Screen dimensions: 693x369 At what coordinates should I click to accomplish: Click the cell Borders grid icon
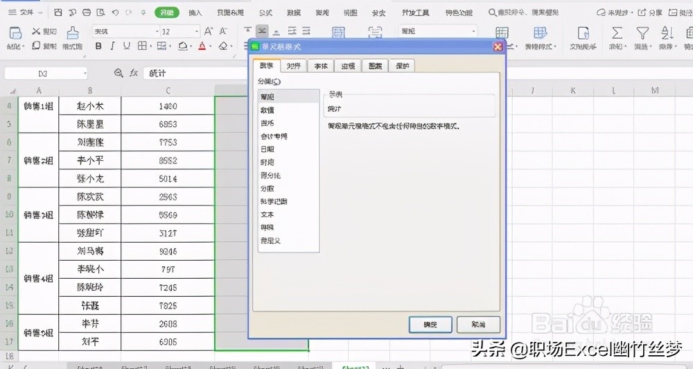click(x=142, y=46)
